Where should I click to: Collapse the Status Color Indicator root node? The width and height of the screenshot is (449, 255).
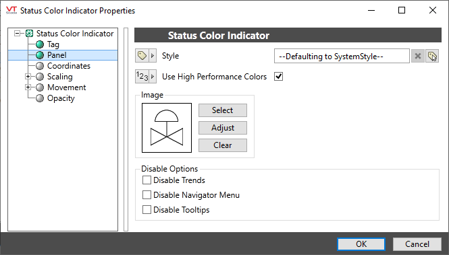(x=17, y=34)
